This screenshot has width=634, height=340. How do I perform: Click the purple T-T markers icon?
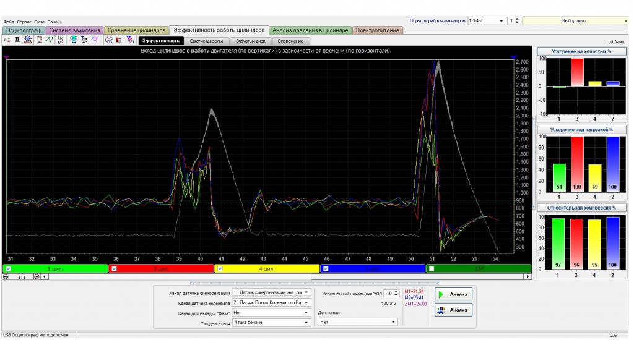(x=95, y=40)
